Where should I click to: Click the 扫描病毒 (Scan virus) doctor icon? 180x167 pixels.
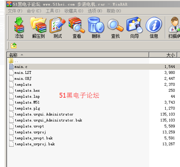[174, 25]
